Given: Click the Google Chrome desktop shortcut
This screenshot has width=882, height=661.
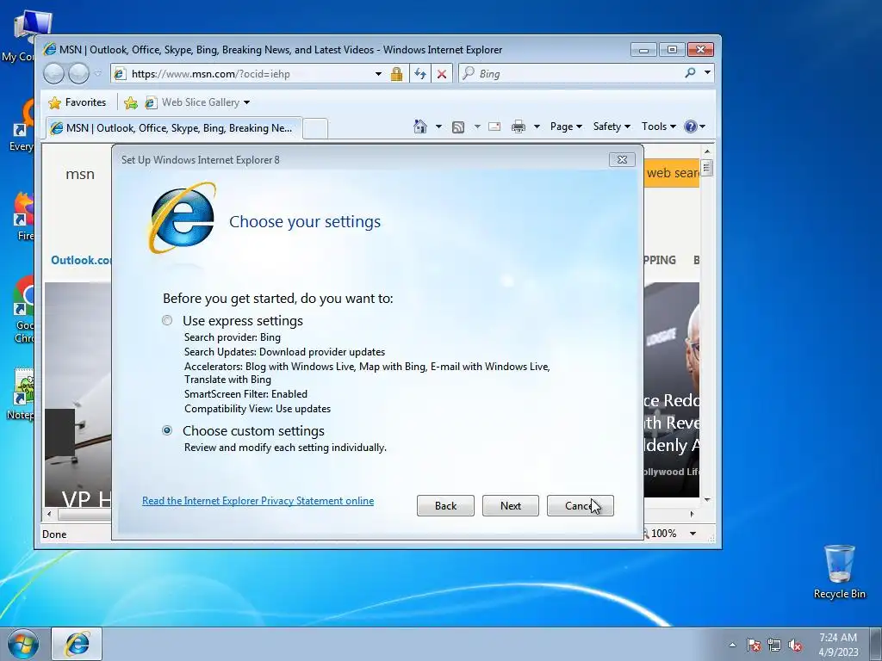Looking at the screenshot, I should click(23, 309).
